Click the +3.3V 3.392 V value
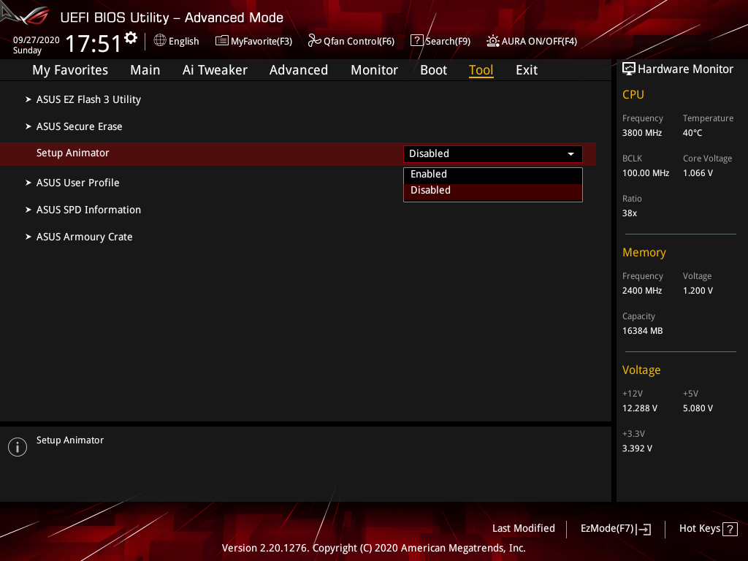Image resolution: width=748 pixels, height=561 pixels. coord(637,449)
